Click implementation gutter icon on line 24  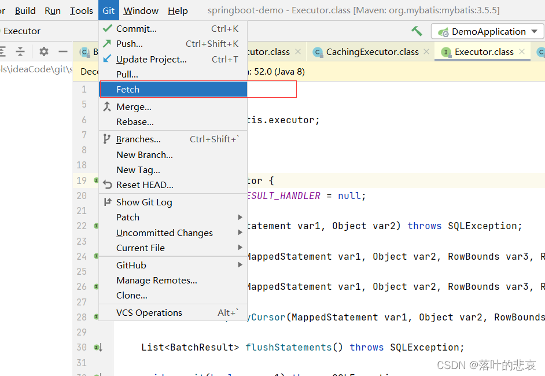point(96,256)
